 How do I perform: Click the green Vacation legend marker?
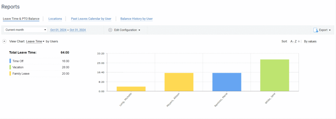pyautogui.click(x=10, y=67)
